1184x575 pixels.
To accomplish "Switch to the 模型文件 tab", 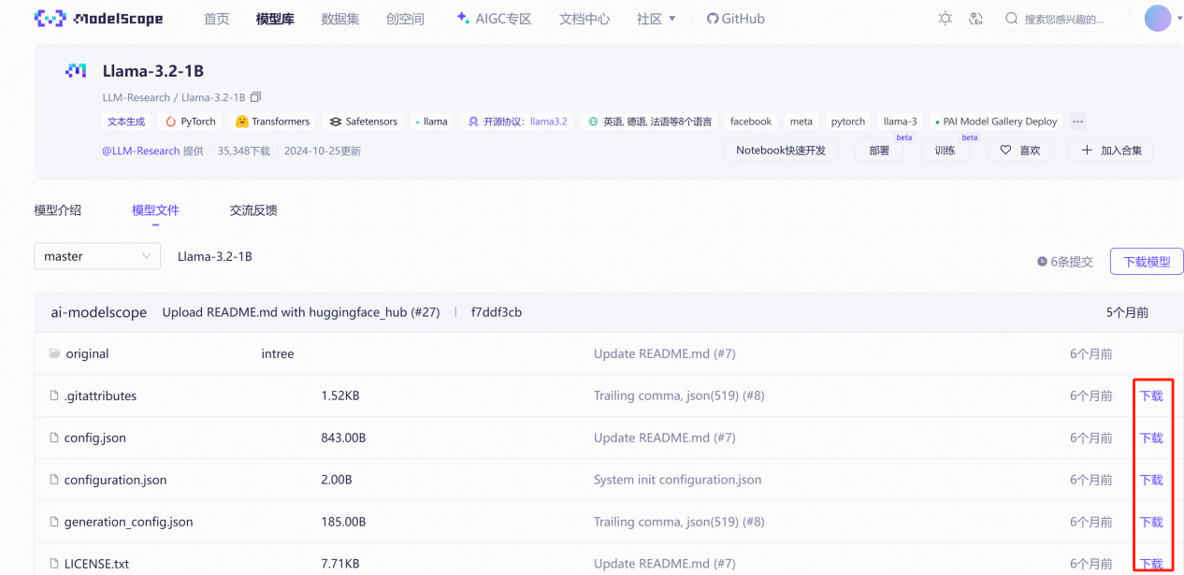I will [x=155, y=210].
